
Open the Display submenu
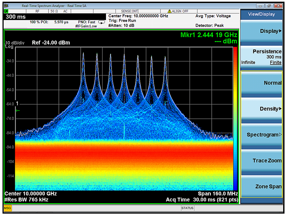[x=261, y=31]
